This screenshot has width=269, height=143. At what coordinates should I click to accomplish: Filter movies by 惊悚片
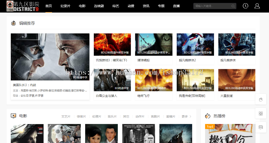81,116
